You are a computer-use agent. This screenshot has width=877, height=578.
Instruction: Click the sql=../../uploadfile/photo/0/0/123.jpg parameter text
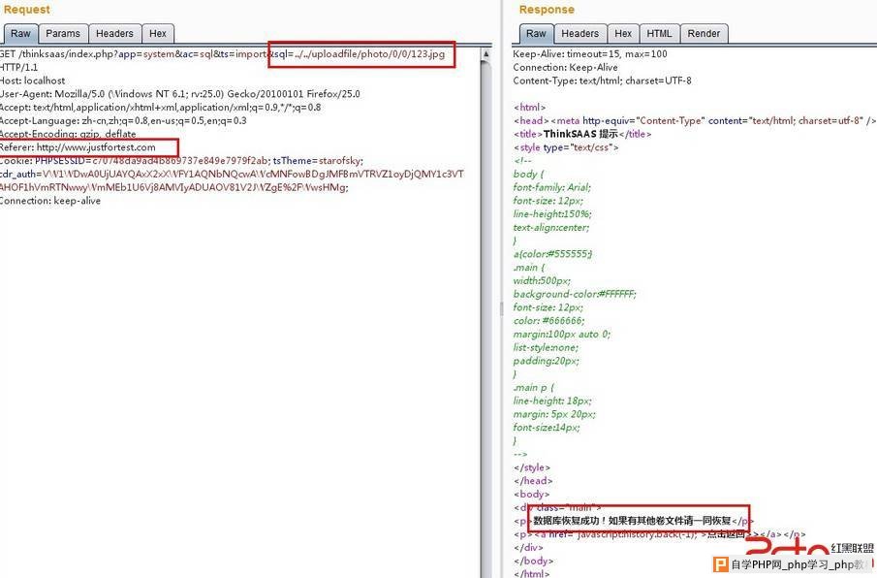pyautogui.click(x=360, y=54)
